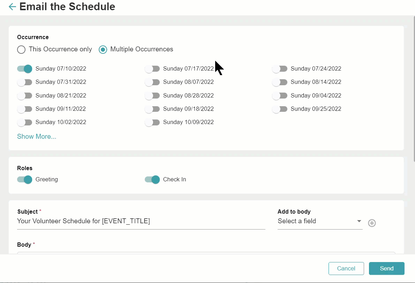The image size is (415, 283).
Task: Enable Sunday 10/09/2022
Action: (x=152, y=122)
